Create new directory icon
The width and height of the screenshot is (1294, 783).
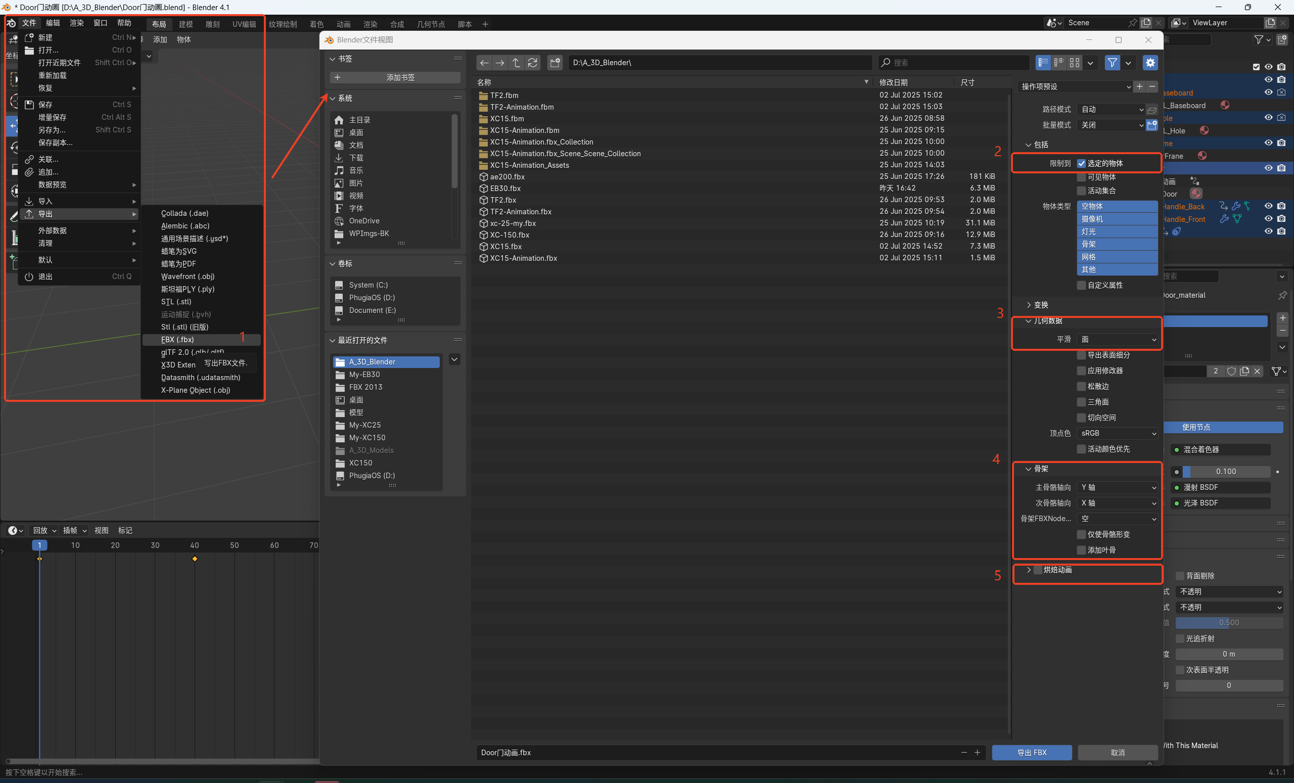click(x=554, y=63)
